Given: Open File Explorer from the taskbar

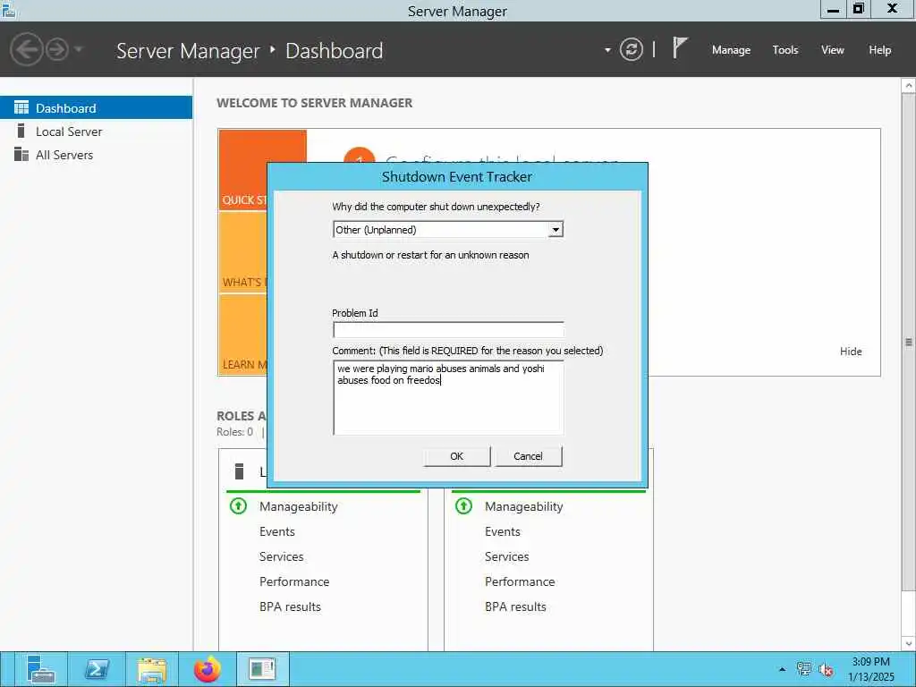Looking at the screenshot, I should [x=152, y=669].
